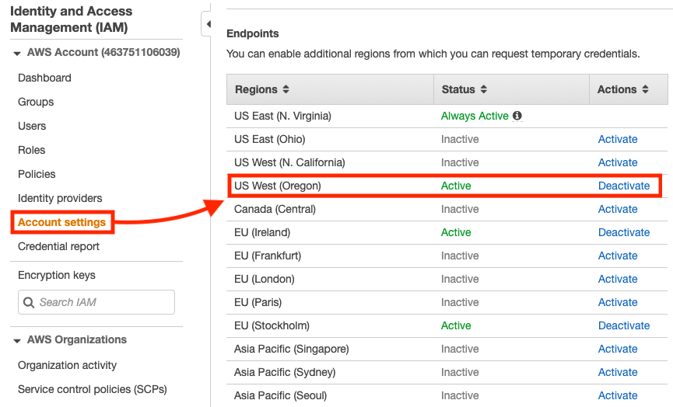Sort the table by Status column arrows

pyautogui.click(x=484, y=89)
